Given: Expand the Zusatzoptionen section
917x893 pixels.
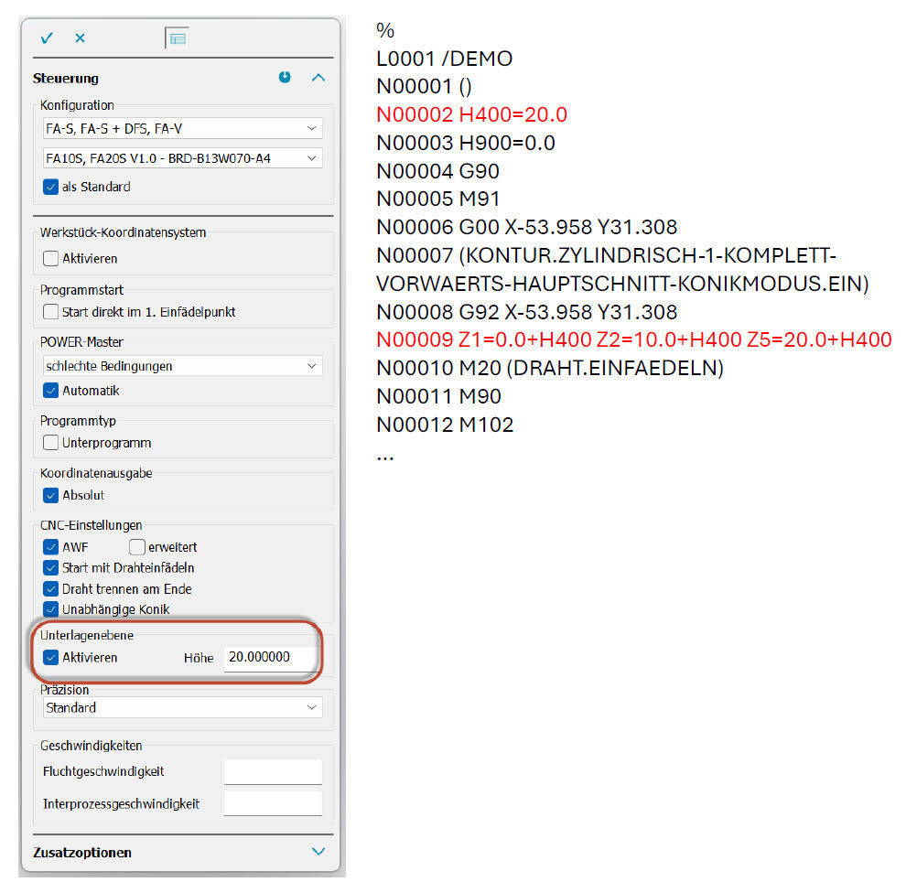Looking at the screenshot, I should [x=318, y=852].
